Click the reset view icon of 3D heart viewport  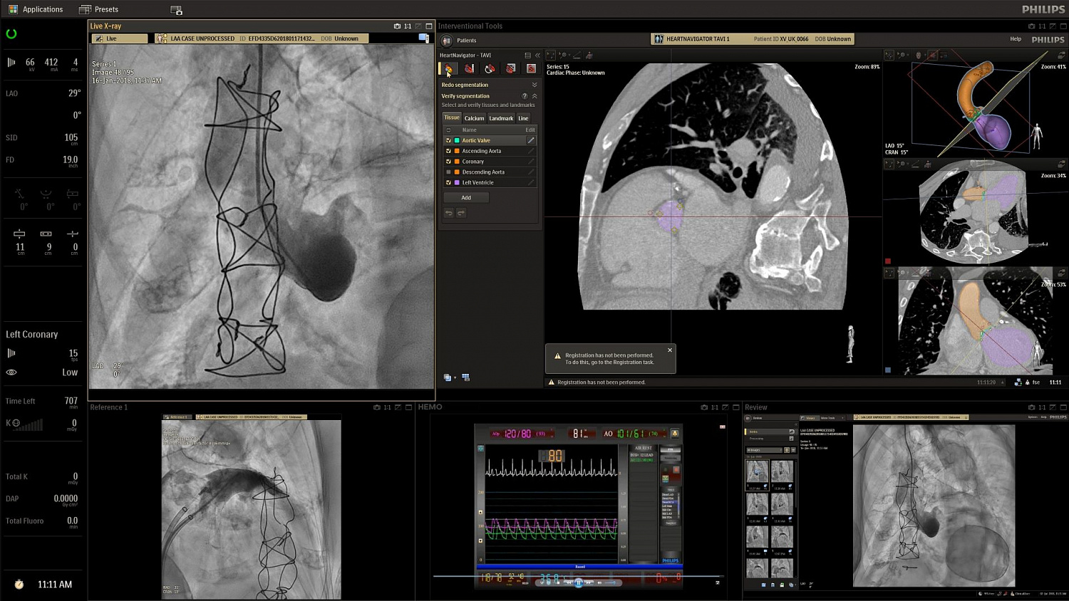pyautogui.click(x=1062, y=55)
